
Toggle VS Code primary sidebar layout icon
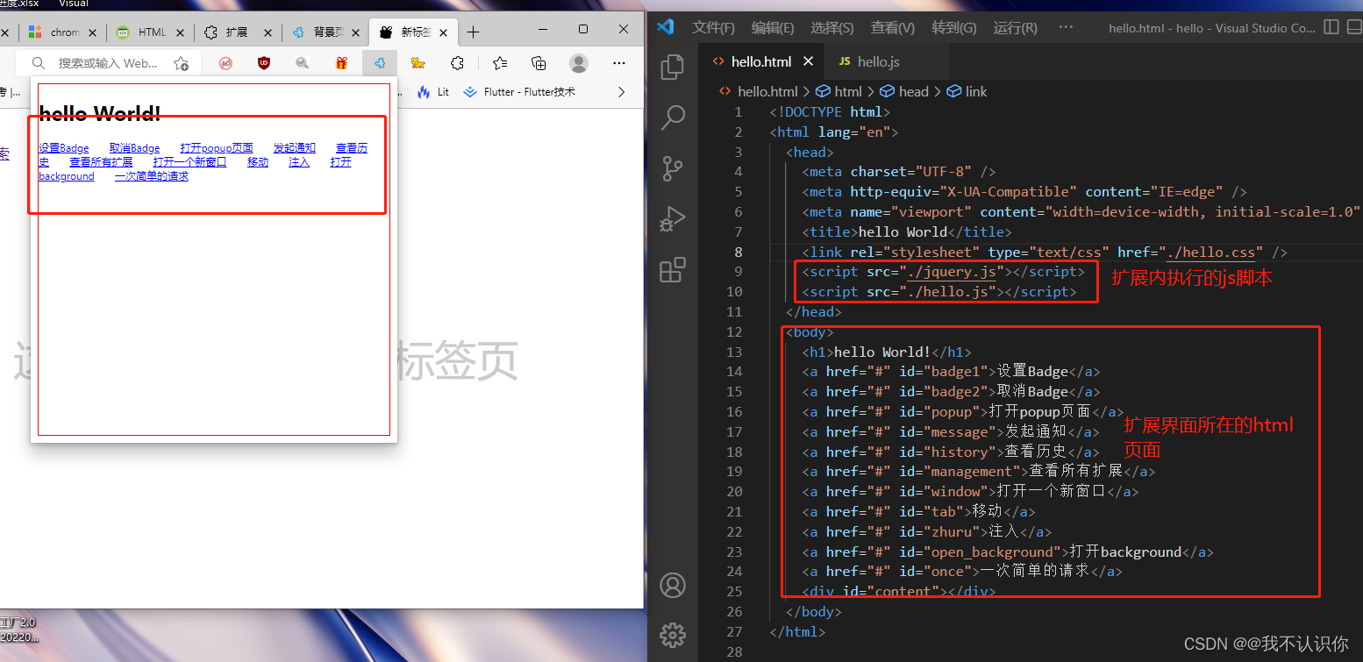pos(1331,27)
